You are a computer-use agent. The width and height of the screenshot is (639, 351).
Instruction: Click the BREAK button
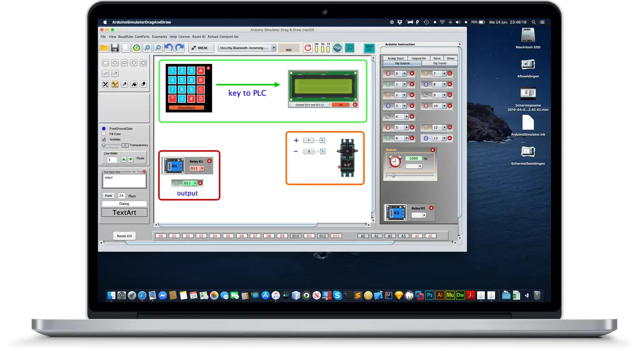click(x=201, y=48)
